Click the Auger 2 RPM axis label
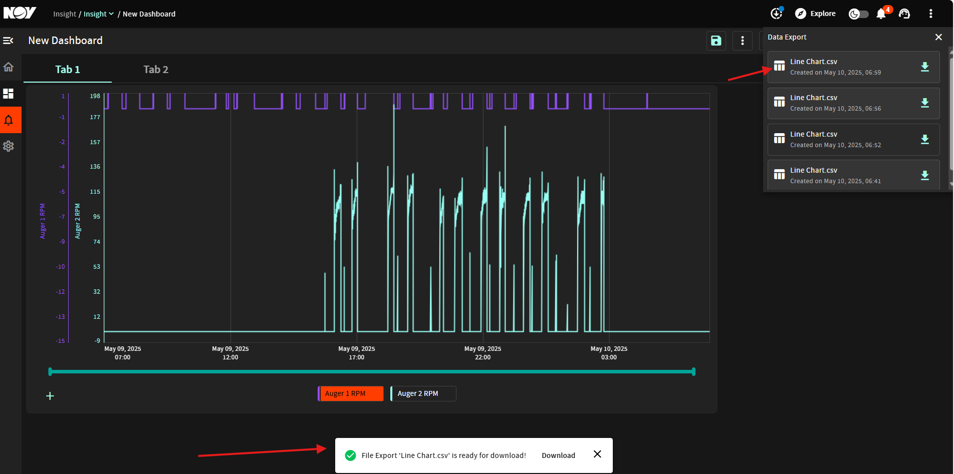The image size is (954, 474). pos(78,221)
